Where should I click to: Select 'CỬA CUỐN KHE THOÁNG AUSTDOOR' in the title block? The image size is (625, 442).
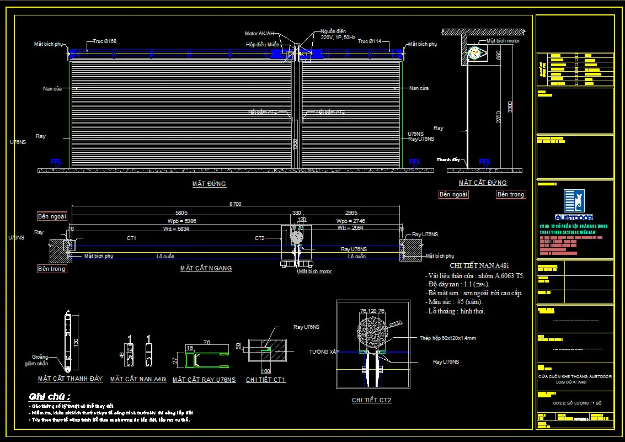coord(575,376)
